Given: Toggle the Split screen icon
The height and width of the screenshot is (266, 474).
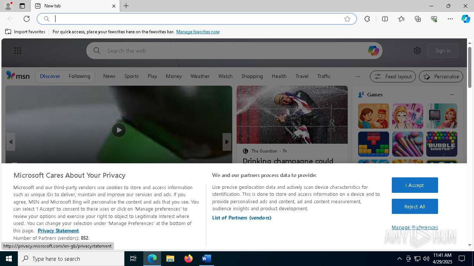Looking at the screenshot, I should pos(385,19).
